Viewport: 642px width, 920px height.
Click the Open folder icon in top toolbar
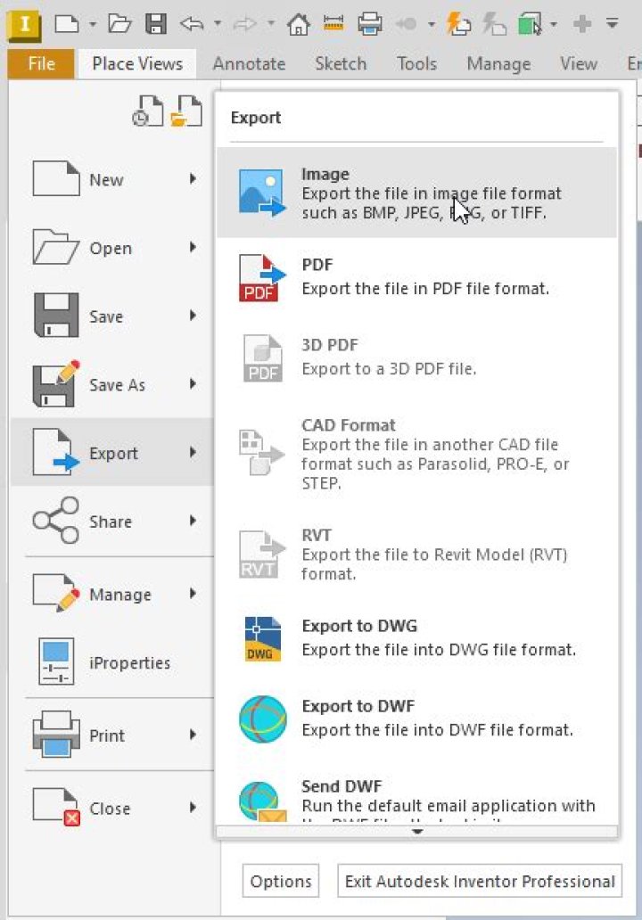pos(119,24)
